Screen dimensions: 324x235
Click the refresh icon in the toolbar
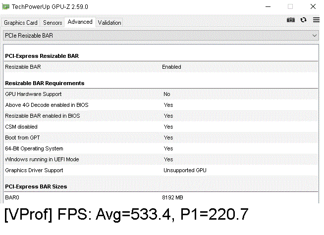tap(304, 20)
